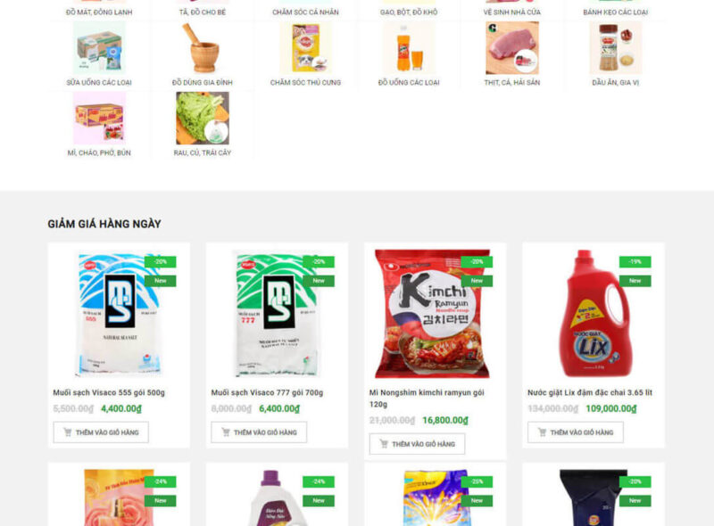This screenshot has width=714, height=526.
Task: Open Mì Nongshim kimchi ramyun product title
Action: [x=427, y=399]
